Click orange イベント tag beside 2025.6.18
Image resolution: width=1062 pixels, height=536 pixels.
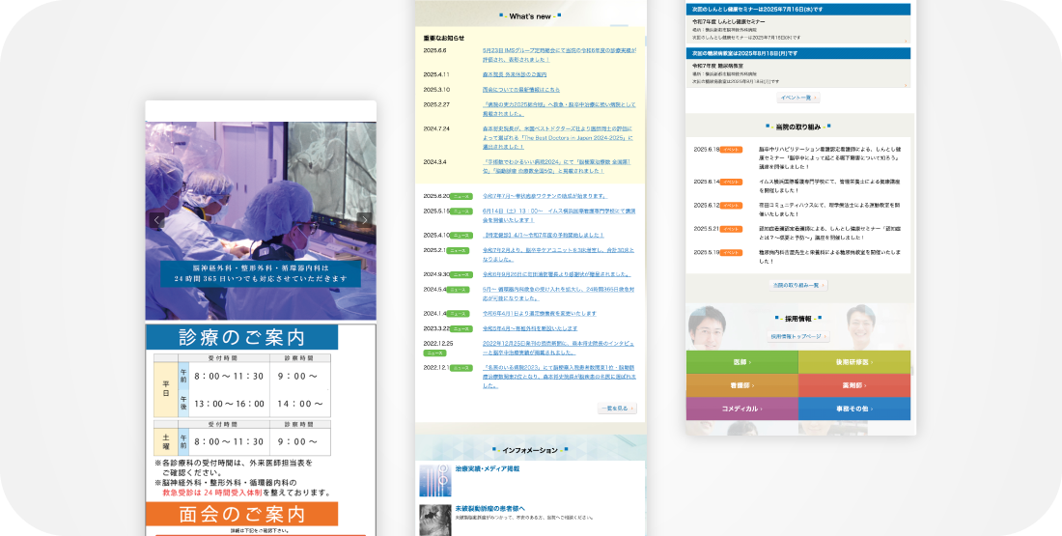click(x=733, y=150)
